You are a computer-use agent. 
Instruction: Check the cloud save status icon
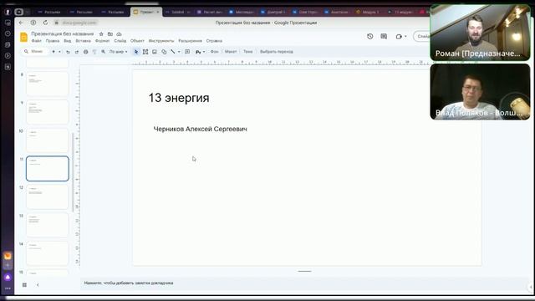tap(119, 34)
